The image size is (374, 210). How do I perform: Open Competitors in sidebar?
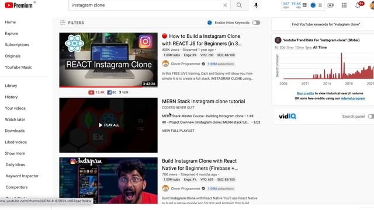[x=16, y=187]
